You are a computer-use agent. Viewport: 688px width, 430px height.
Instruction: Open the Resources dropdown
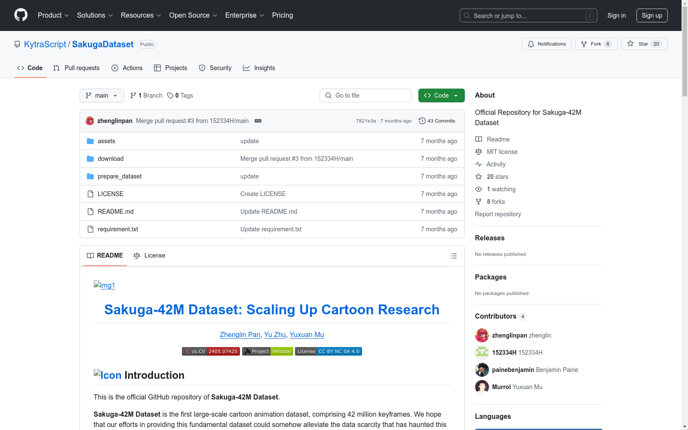click(x=141, y=15)
